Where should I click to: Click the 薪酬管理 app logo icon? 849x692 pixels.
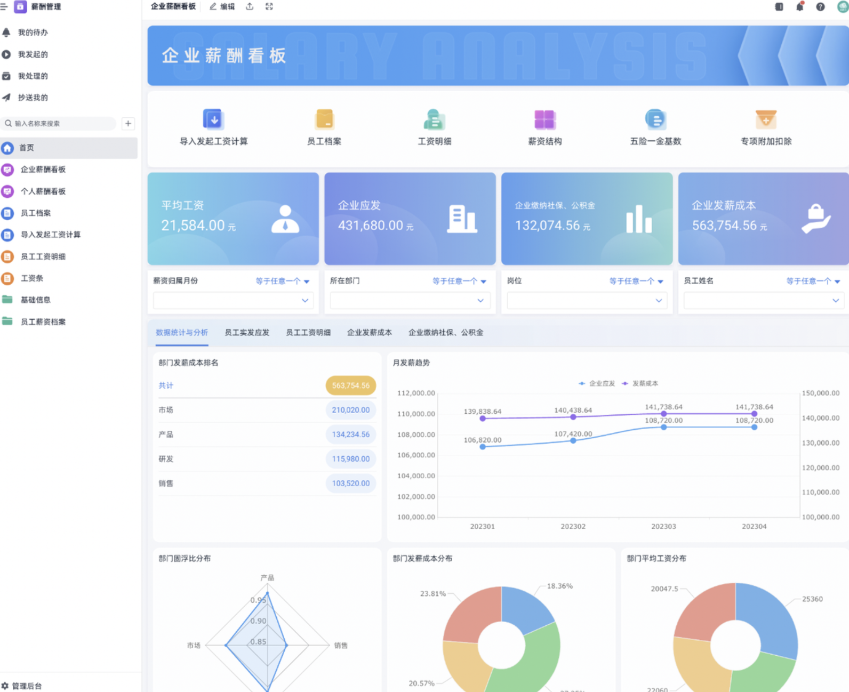tap(20, 7)
